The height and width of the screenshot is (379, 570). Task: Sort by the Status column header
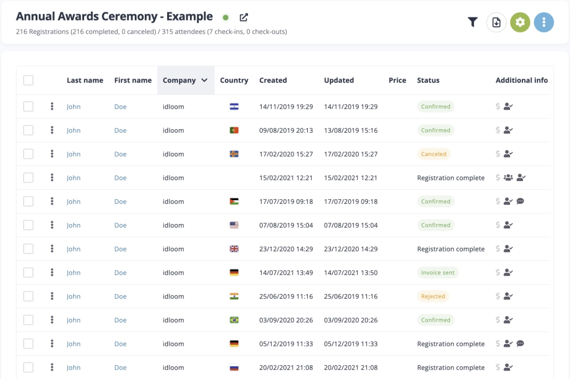click(x=428, y=80)
